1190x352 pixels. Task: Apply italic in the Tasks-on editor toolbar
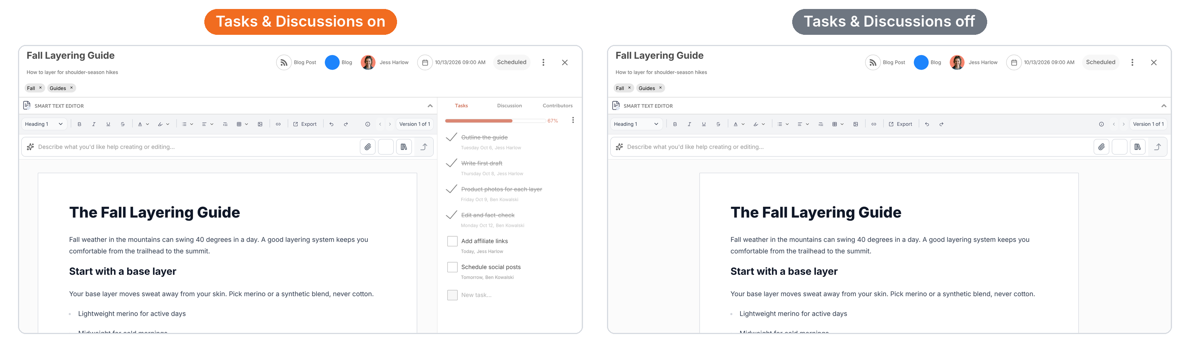(x=94, y=124)
